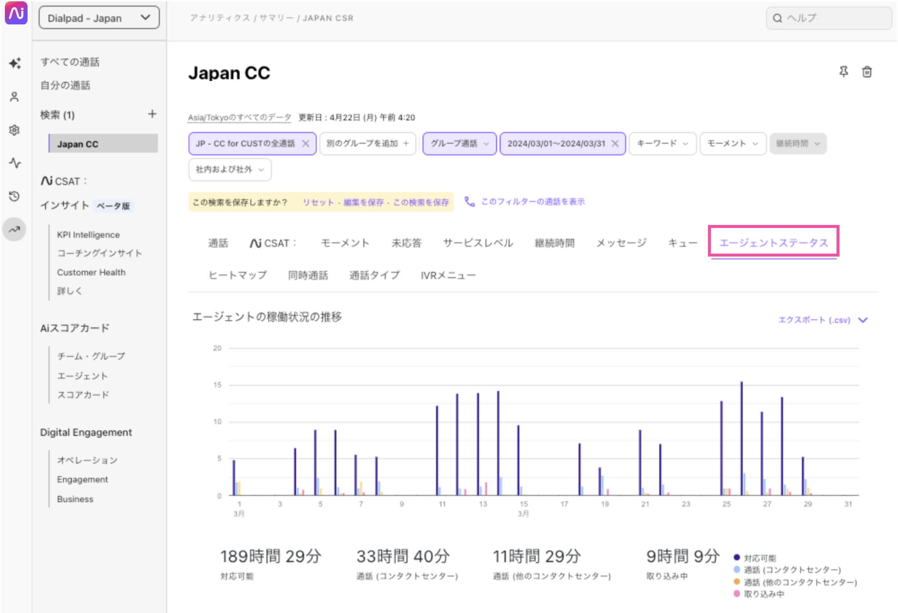This screenshot has height=613, width=898.
Task: Switch to the 継続時間 tab
Action: pos(555,243)
